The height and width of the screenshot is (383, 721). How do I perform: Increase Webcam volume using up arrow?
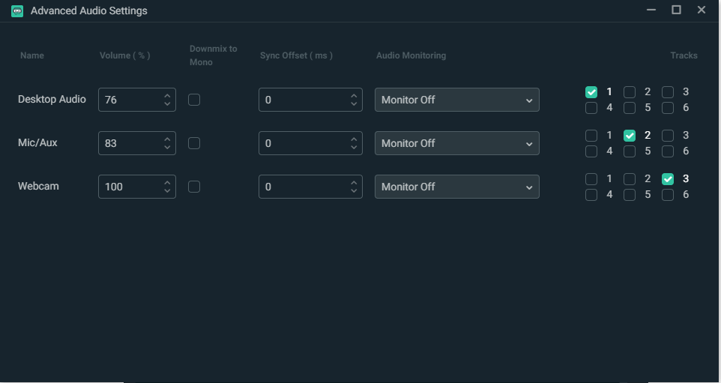pyautogui.click(x=167, y=182)
